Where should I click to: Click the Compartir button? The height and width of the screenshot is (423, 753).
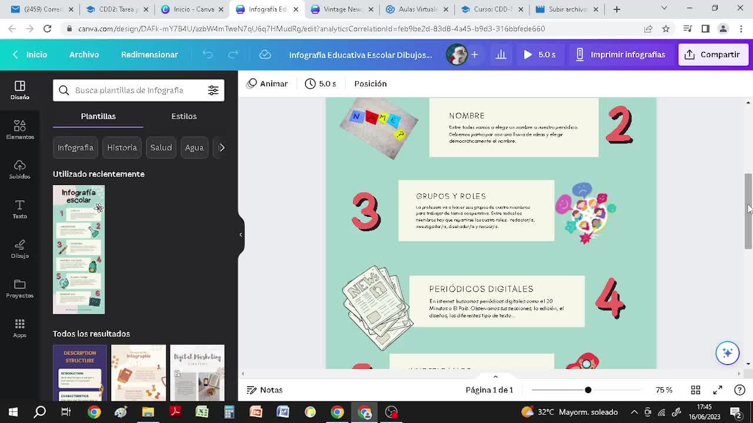(712, 55)
